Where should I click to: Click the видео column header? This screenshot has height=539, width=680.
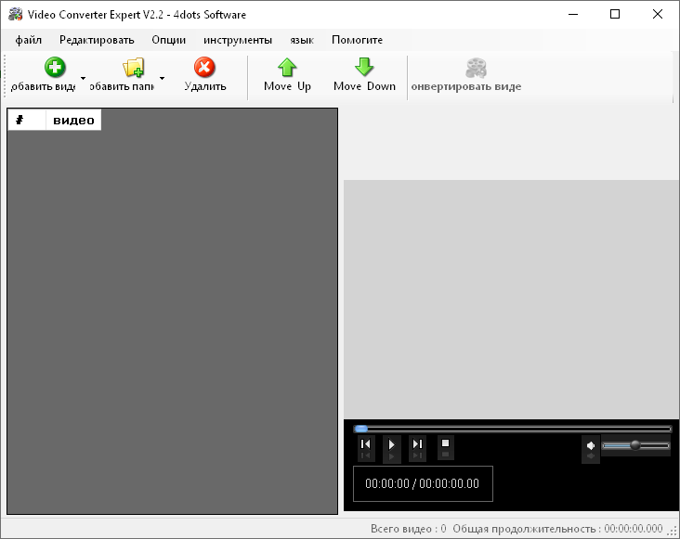(73, 120)
